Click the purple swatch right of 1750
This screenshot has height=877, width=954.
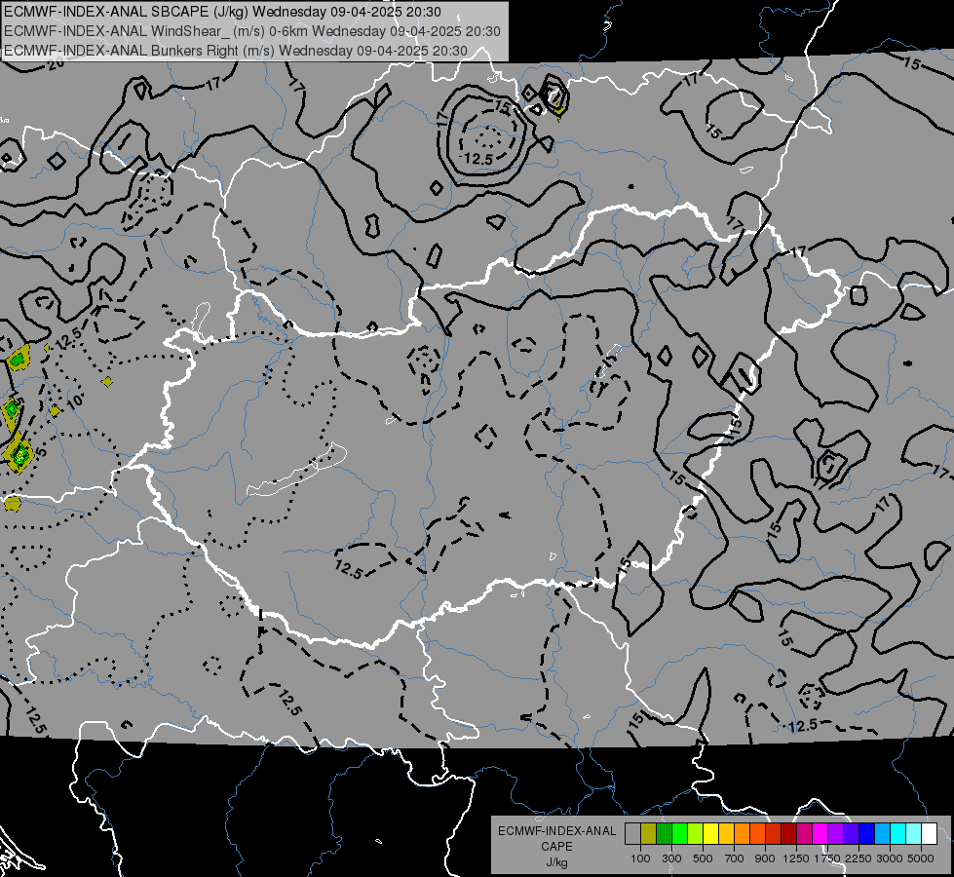pyautogui.click(x=835, y=833)
